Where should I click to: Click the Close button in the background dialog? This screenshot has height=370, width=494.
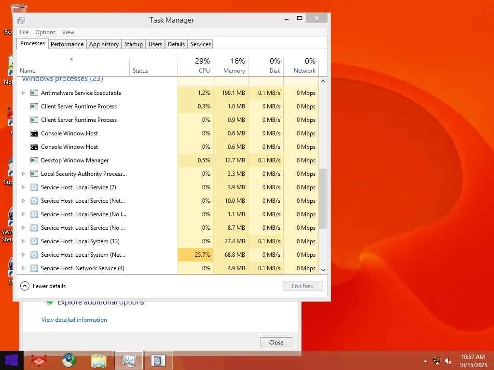point(276,343)
